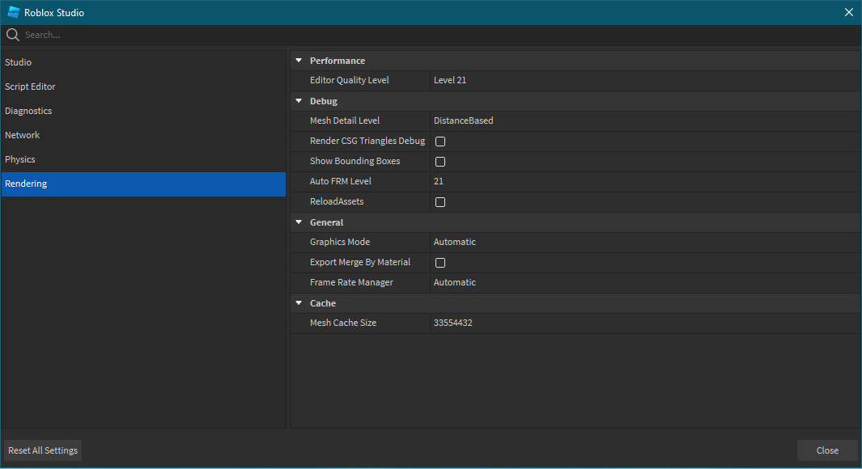Enable the ReloadAssets checkbox
This screenshot has width=862, height=469.
(440, 202)
